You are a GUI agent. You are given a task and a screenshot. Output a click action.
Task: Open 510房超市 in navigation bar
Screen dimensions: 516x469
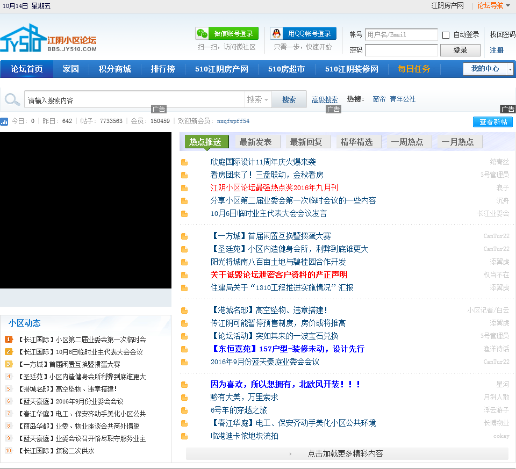click(286, 69)
